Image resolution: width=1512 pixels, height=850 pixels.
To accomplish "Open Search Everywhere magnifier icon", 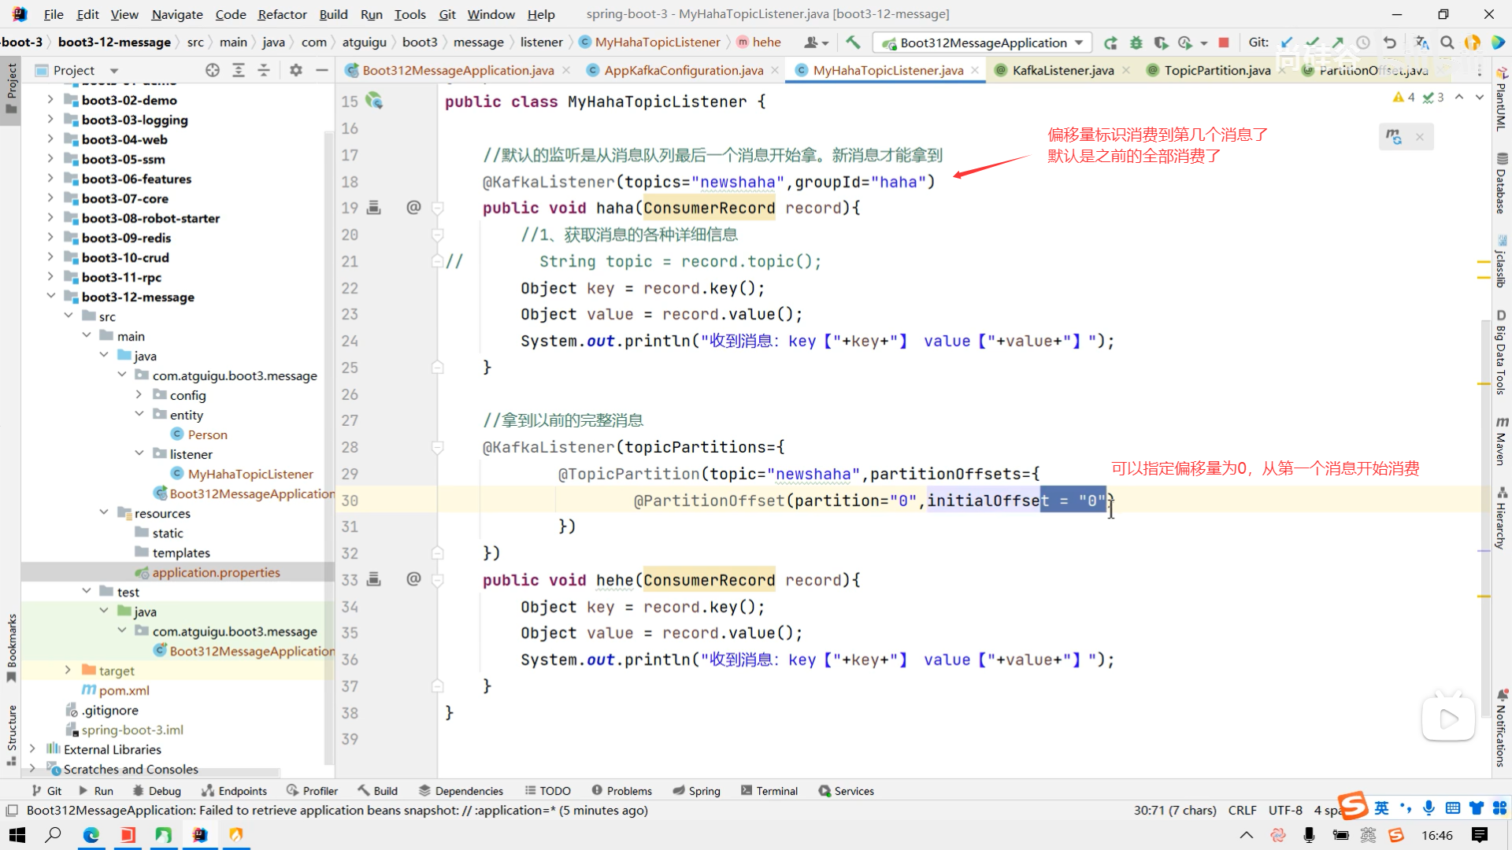I will click(x=1447, y=42).
